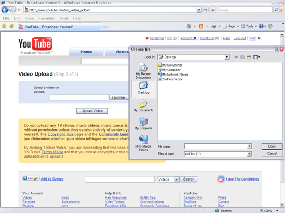Click the Home page icon in command bar
285x213 pixels.
[x=189, y=26]
